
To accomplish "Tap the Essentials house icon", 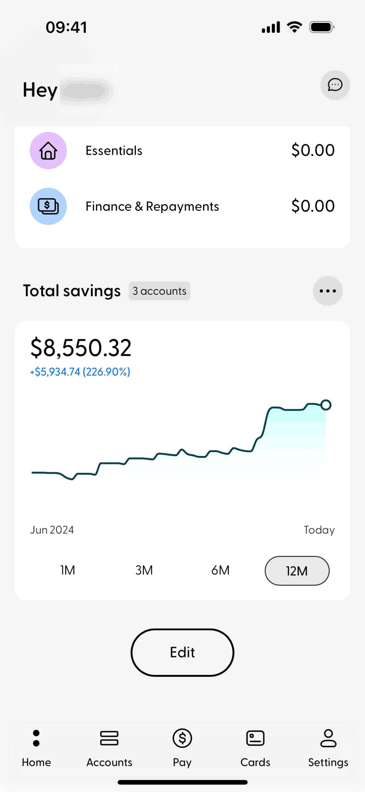I will (x=48, y=151).
